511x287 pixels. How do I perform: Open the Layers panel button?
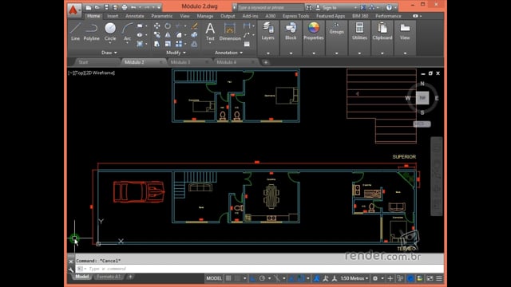click(x=268, y=31)
